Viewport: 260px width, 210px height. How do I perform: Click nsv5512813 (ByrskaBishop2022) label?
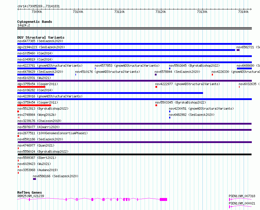click(43, 109)
